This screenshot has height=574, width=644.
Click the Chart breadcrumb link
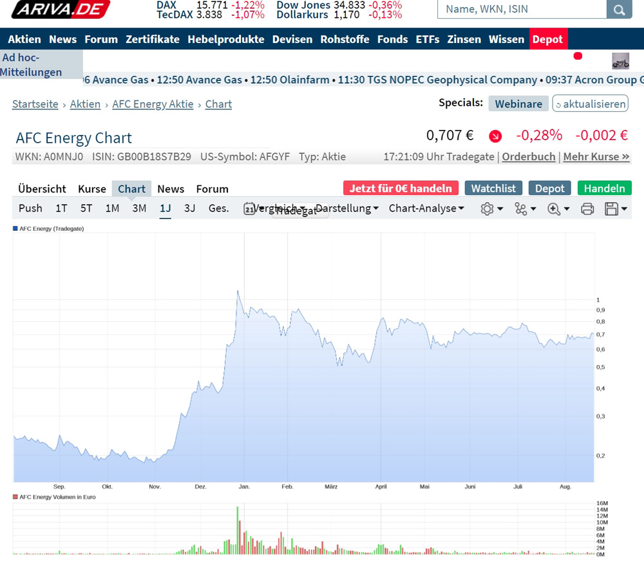pos(218,104)
